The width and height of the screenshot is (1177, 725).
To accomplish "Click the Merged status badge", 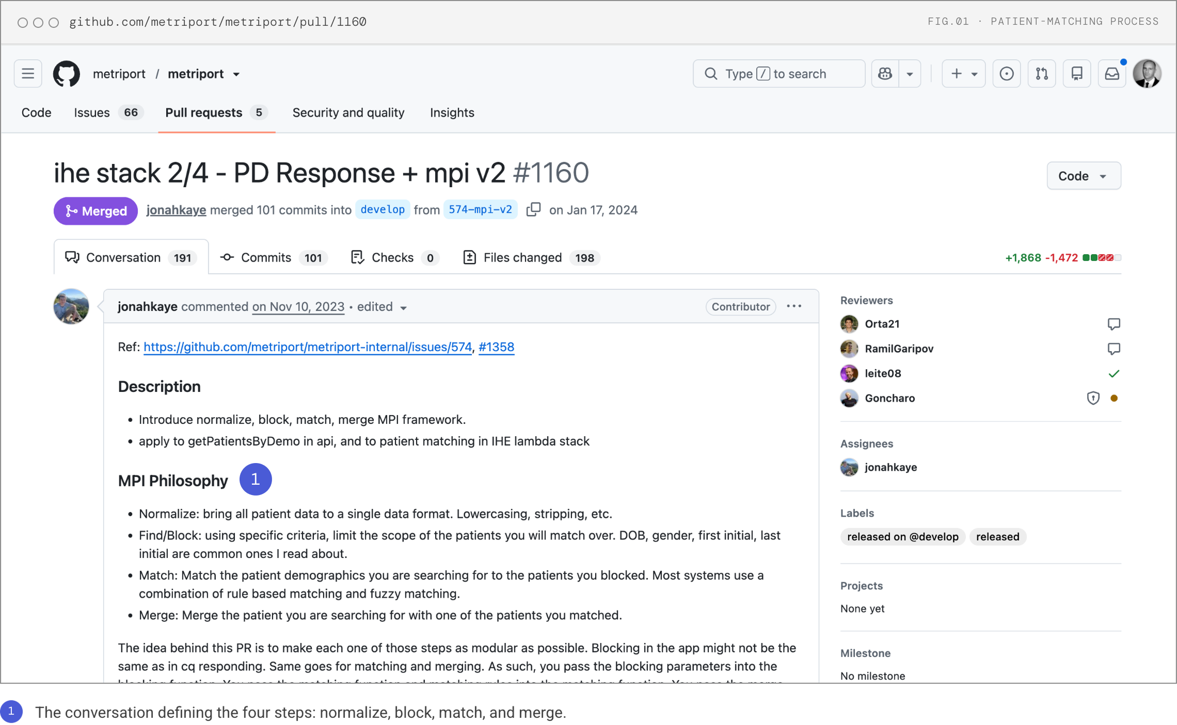I will (x=96, y=211).
